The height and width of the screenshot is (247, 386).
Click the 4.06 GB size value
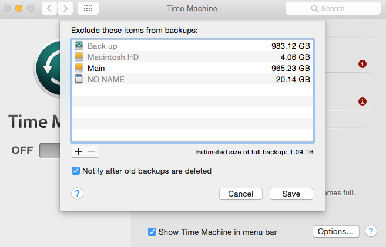point(295,57)
